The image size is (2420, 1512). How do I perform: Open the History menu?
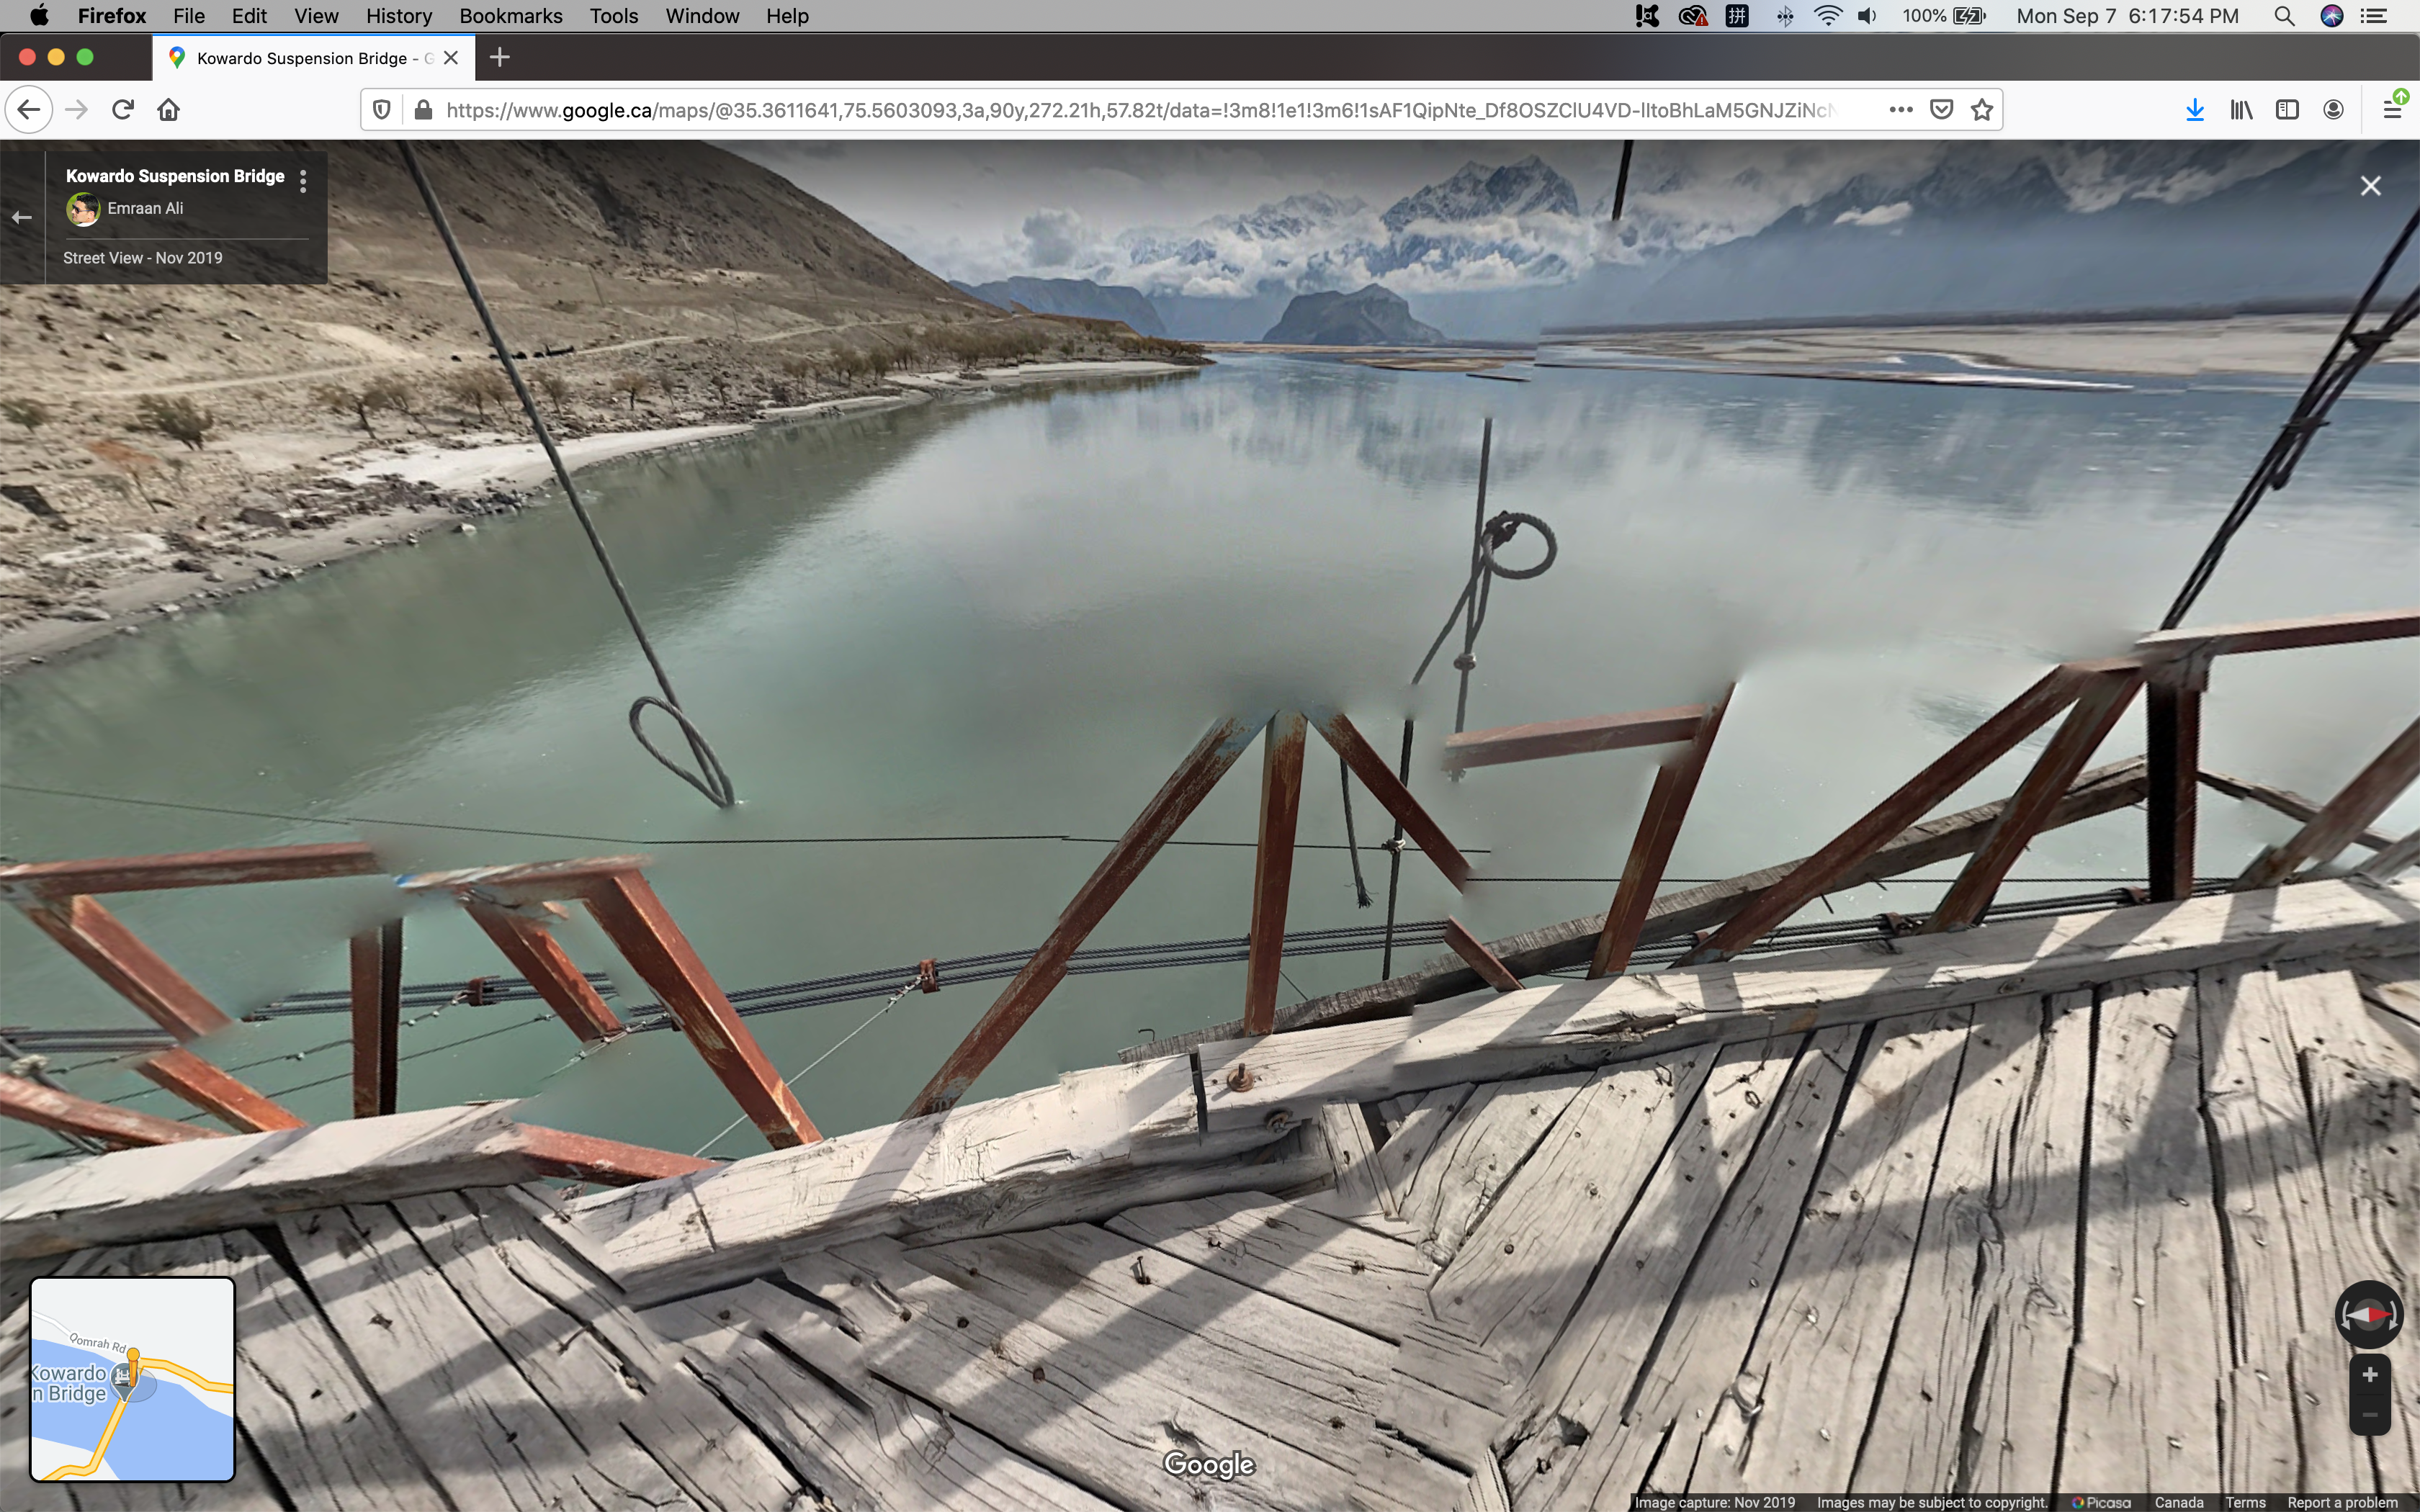(x=398, y=16)
